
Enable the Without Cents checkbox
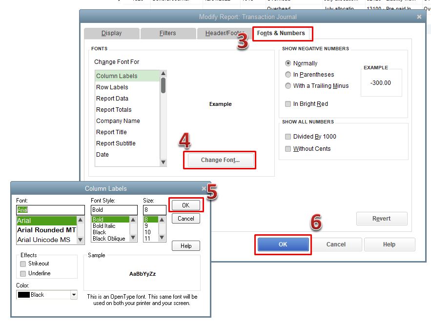click(288, 148)
